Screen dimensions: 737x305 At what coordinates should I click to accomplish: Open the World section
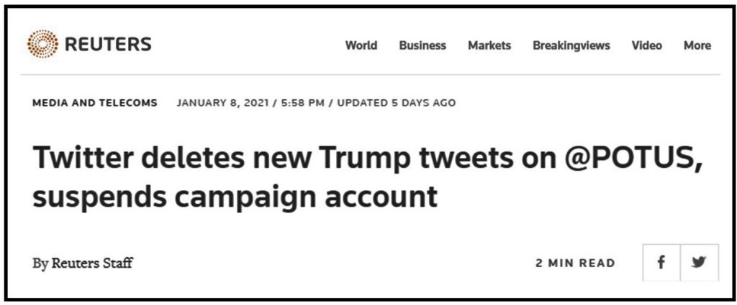361,45
